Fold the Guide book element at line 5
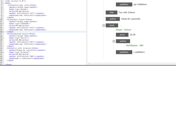This screenshot has width=176, height=139. 3,9
